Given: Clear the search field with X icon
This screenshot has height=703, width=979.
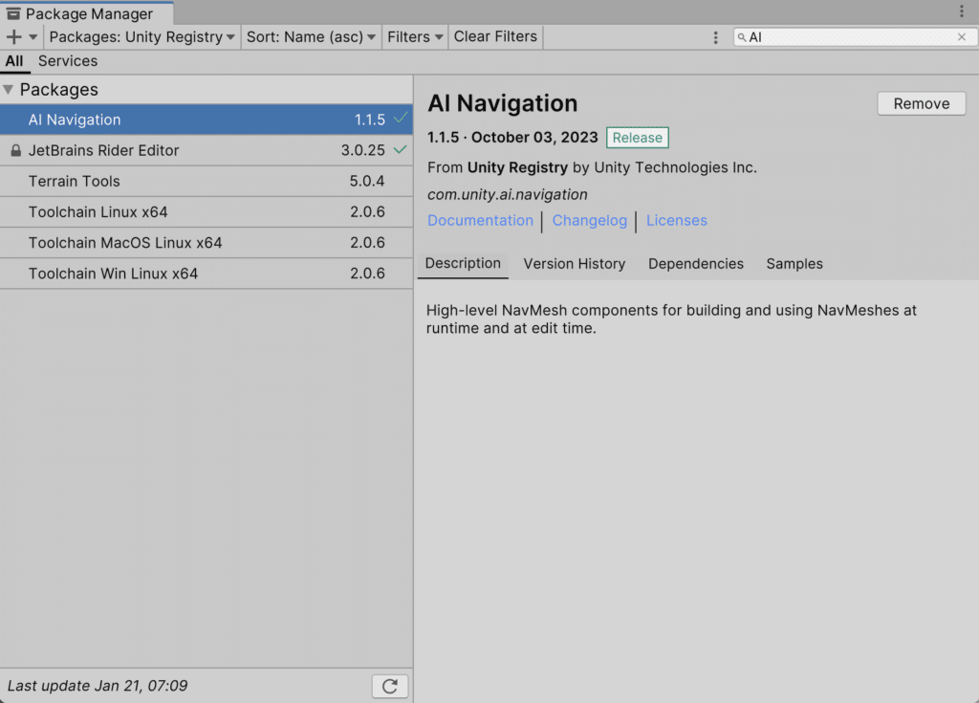Looking at the screenshot, I should [962, 37].
